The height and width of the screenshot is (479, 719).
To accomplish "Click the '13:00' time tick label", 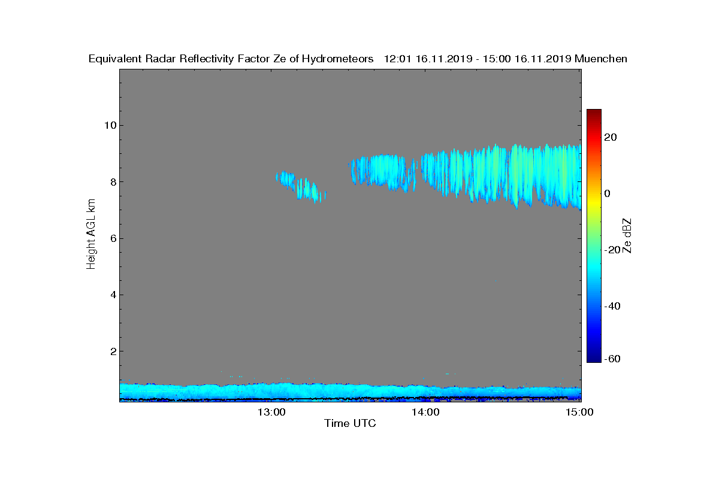I will pyautogui.click(x=272, y=412).
